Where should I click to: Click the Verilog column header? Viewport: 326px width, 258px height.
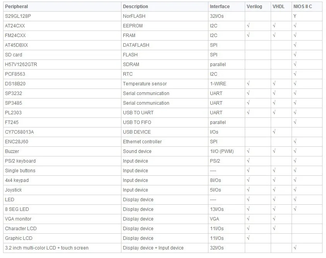tap(254, 7)
